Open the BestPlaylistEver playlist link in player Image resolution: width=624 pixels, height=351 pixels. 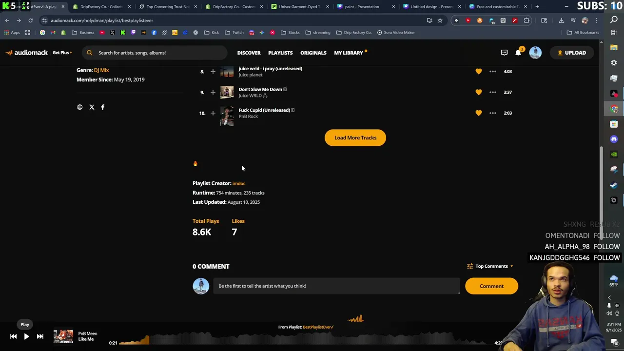click(318, 327)
